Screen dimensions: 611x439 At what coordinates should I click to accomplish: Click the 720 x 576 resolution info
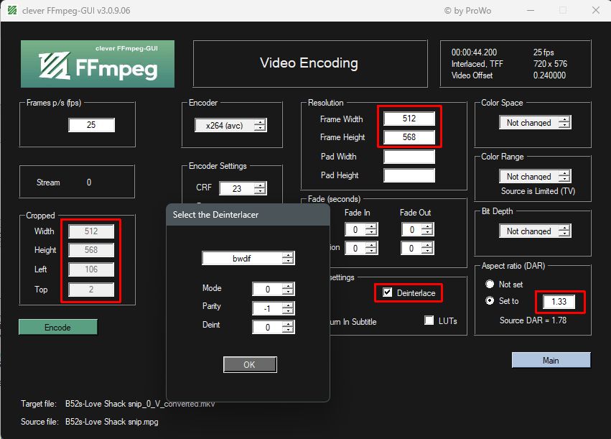coord(550,64)
